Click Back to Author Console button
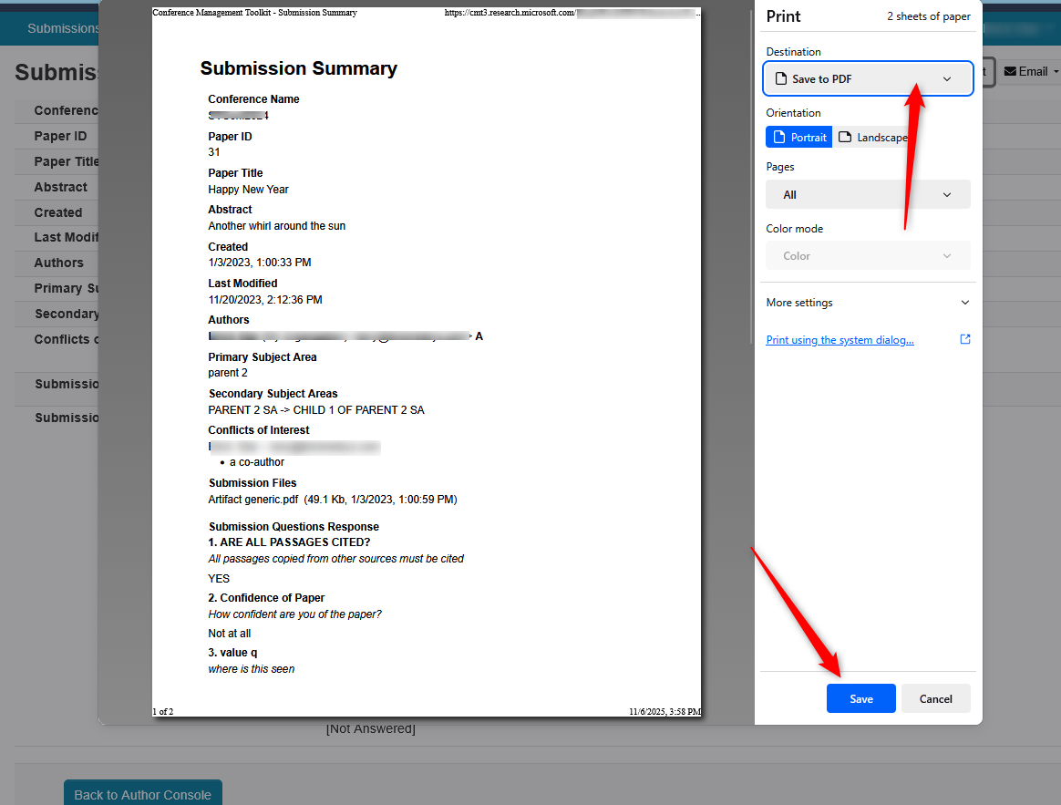 [x=142, y=794]
